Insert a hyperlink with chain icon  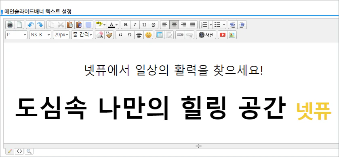pyautogui.click(x=180, y=35)
